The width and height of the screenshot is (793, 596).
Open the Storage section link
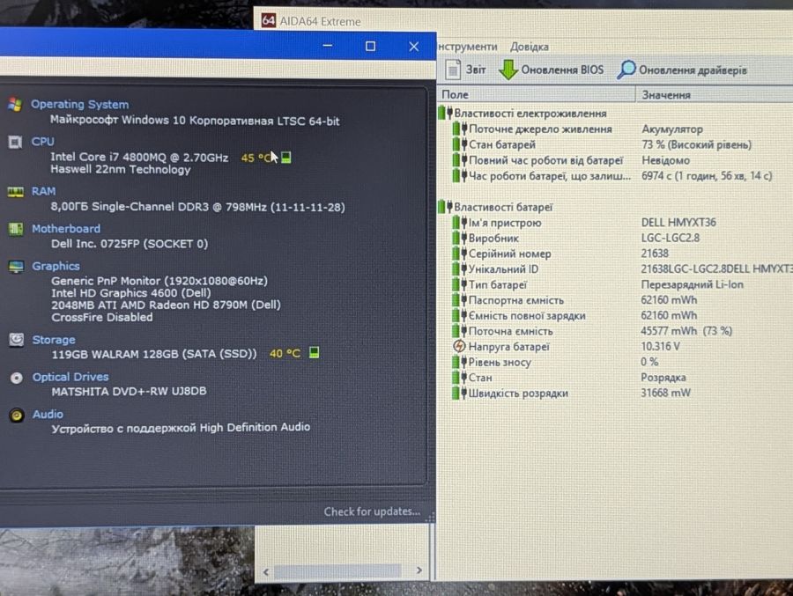click(x=54, y=340)
